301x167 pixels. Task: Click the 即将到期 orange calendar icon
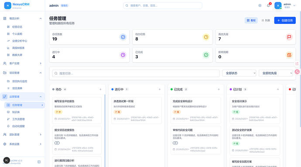coord(289,55)
